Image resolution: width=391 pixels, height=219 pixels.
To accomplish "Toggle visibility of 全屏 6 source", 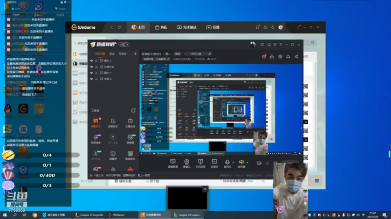I will click(91, 79).
